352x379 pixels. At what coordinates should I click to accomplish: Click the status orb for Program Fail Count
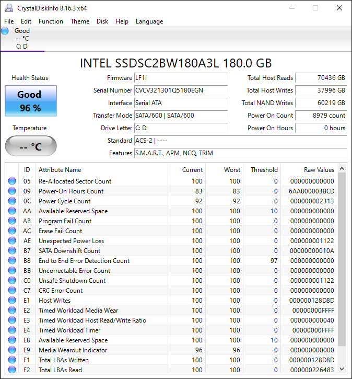tap(12, 221)
